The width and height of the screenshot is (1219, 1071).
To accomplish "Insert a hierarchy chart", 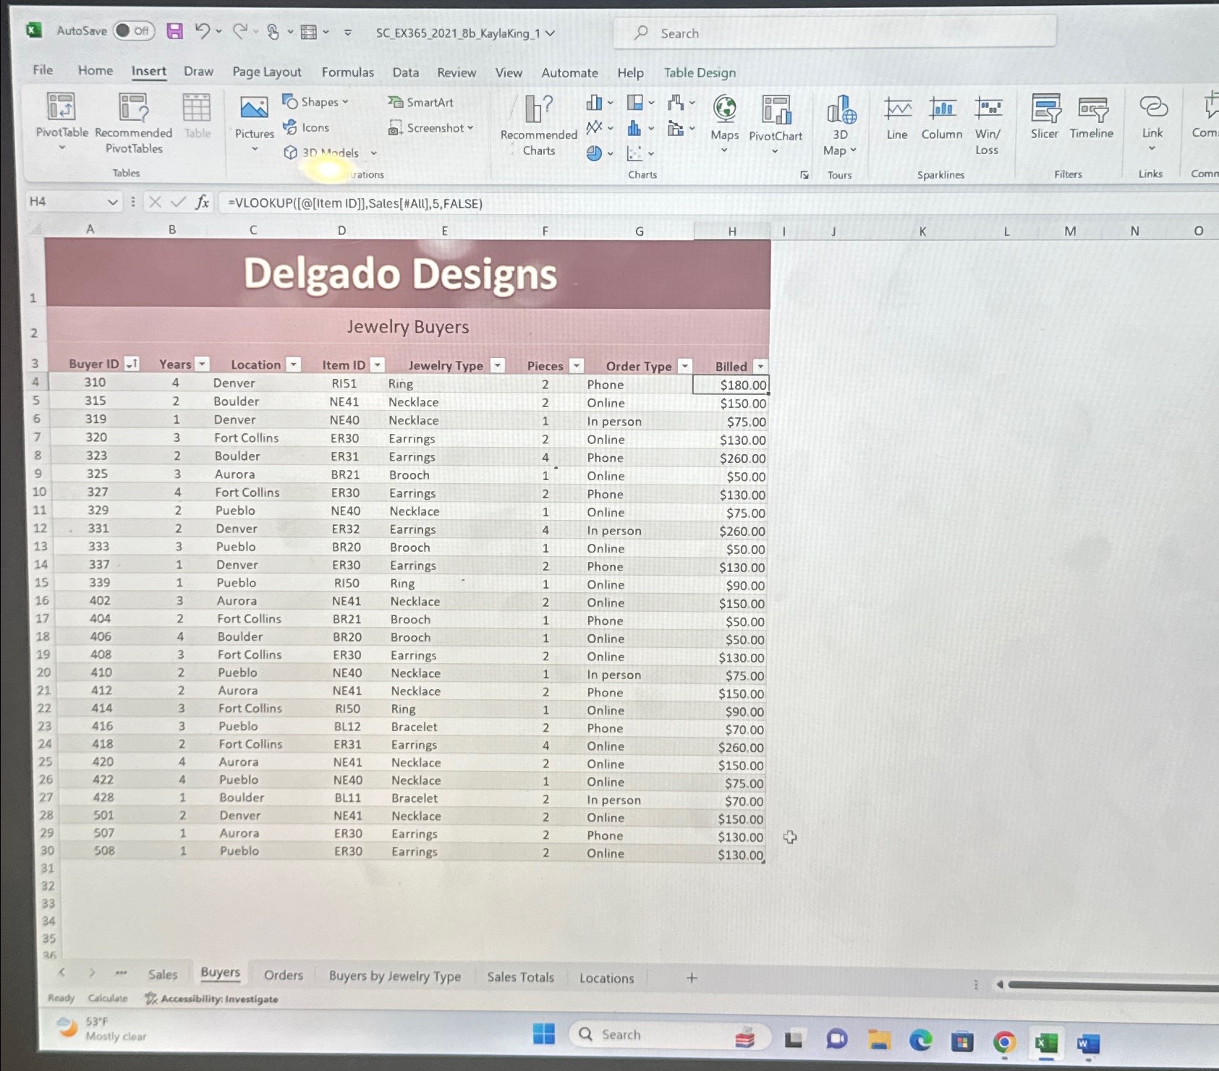I will pyautogui.click(x=640, y=103).
